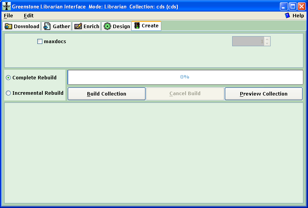Click the Create tab's traffic light icon

(x=137, y=26)
